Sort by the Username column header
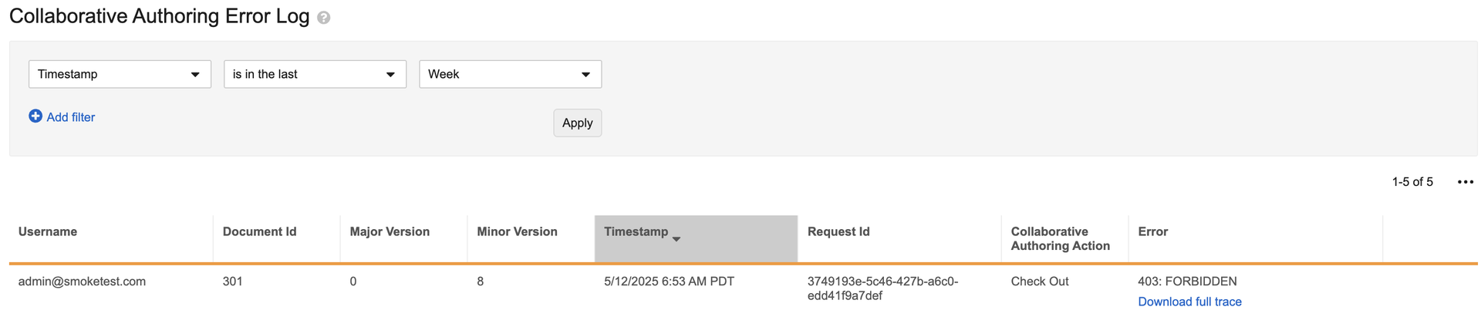Screen dimensions: 1481x317 tap(48, 231)
